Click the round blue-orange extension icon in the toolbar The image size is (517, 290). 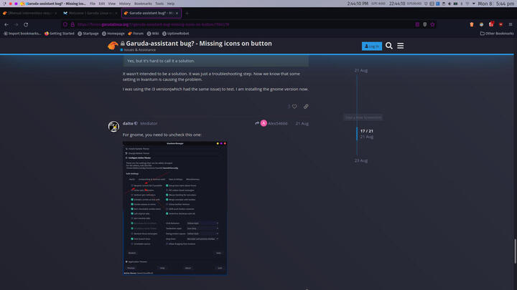[481, 24]
